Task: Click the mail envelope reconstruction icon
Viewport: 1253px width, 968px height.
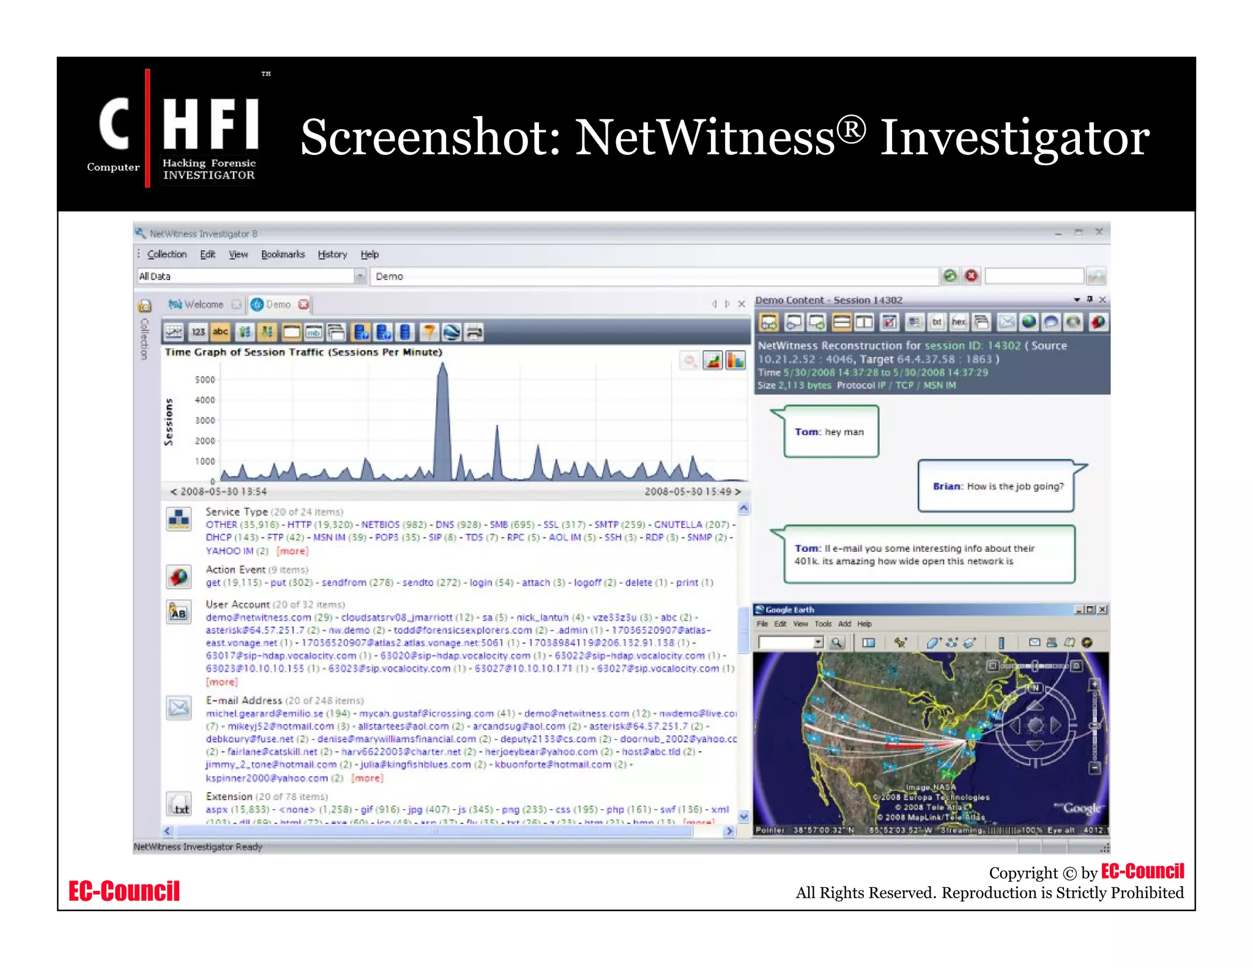Action: [1006, 322]
